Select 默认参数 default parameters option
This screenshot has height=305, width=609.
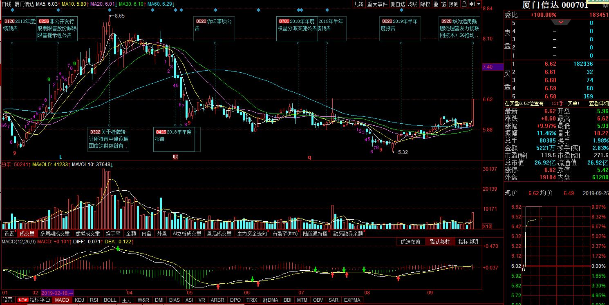point(439,242)
